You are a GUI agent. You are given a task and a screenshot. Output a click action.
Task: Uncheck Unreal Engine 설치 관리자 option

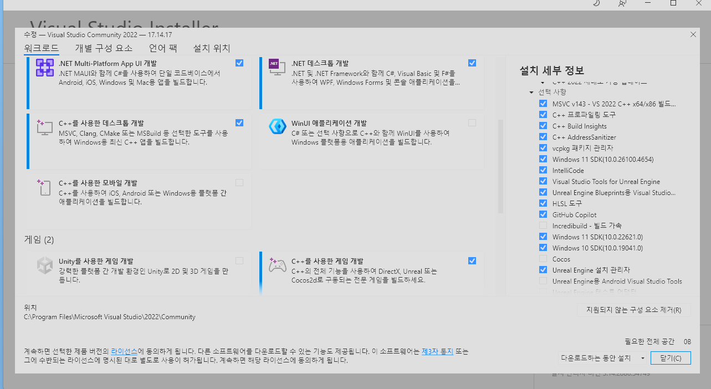pos(543,270)
